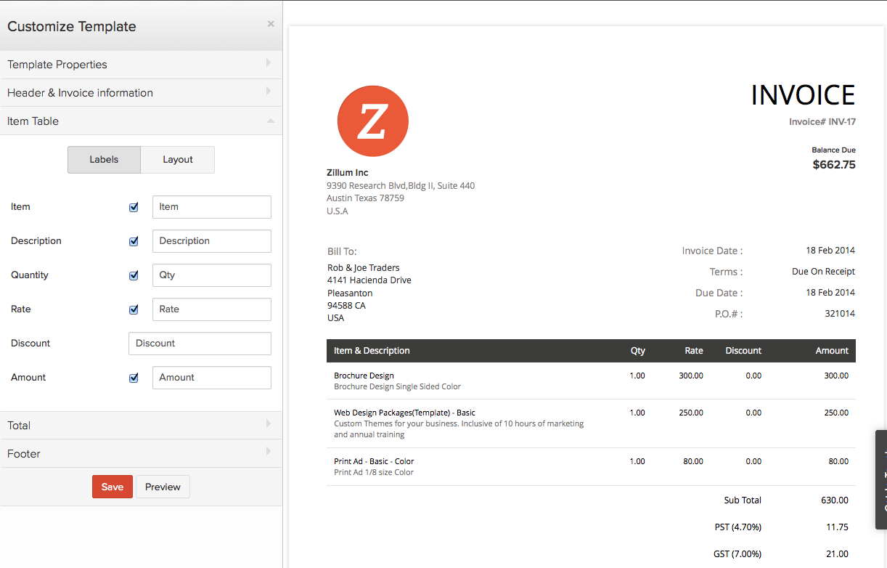Image resolution: width=887 pixels, height=568 pixels.
Task: Close the Customize Template panel
Action: [271, 24]
